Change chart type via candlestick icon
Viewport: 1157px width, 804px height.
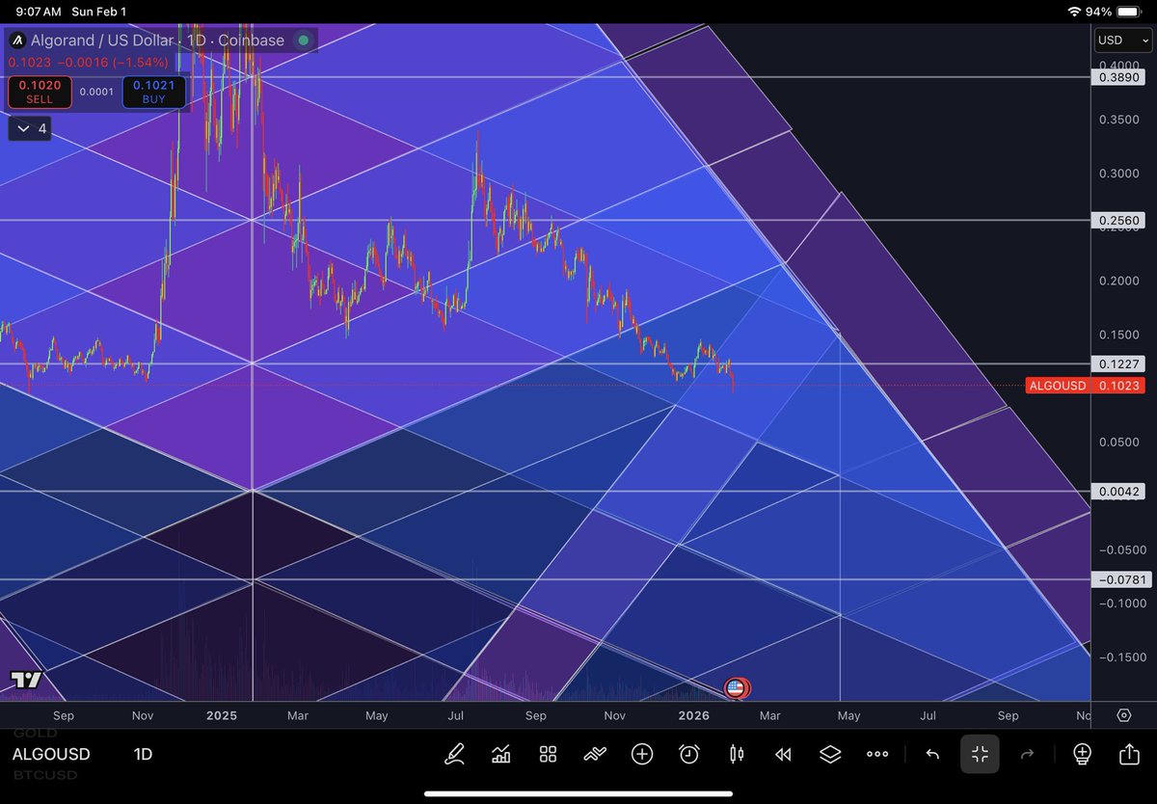click(x=737, y=754)
